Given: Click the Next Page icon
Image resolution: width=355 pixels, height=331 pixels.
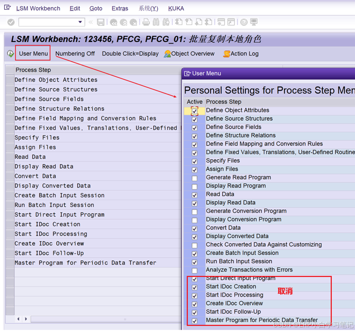Looking at the screenshot, I should (x=199, y=22).
